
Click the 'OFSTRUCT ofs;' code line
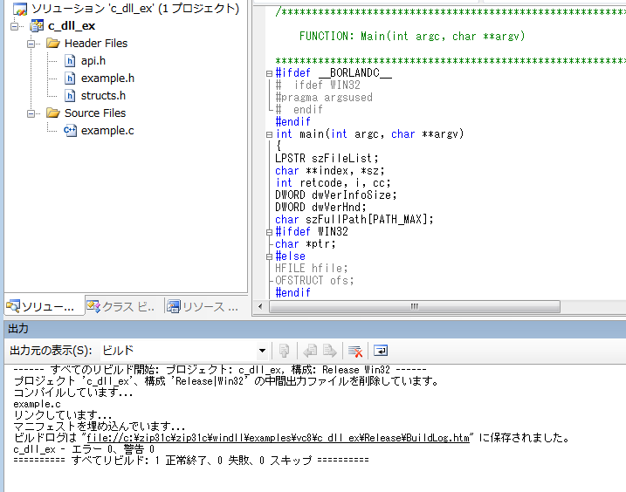pyautogui.click(x=314, y=281)
